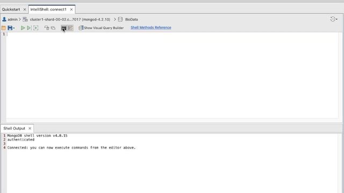
Task: Click the database cylinder icon beside BioData
Action: pos(120,19)
